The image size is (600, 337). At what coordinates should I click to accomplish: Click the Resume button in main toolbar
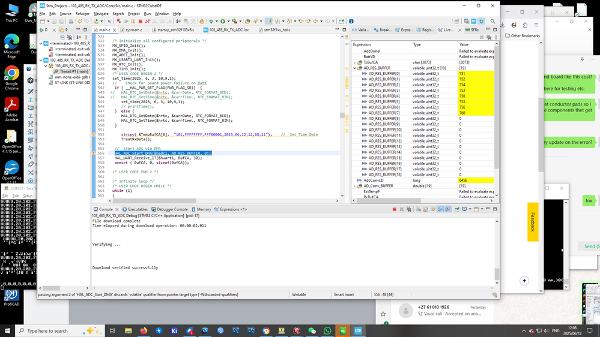point(126,22)
